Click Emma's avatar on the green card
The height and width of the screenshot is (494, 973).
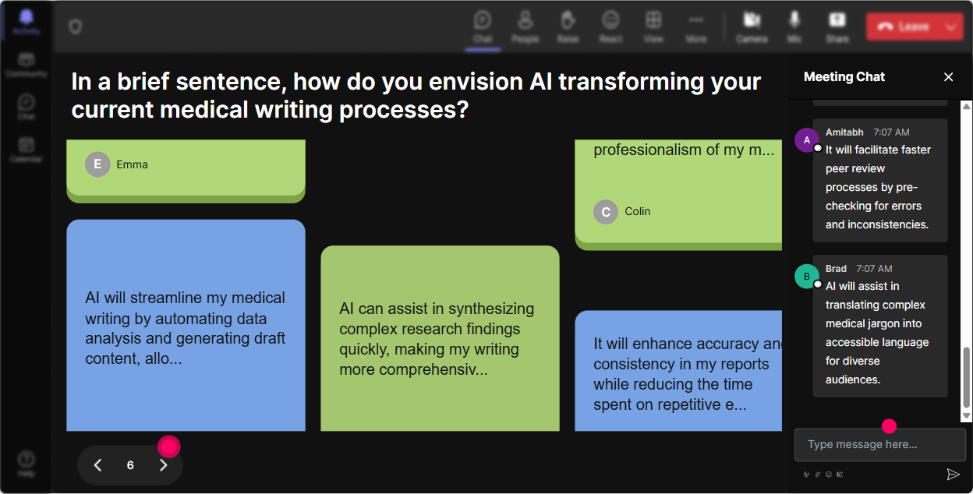[97, 164]
